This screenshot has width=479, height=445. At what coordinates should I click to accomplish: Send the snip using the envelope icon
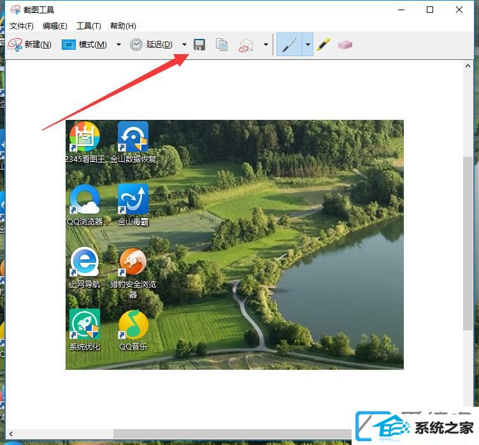[246, 45]
